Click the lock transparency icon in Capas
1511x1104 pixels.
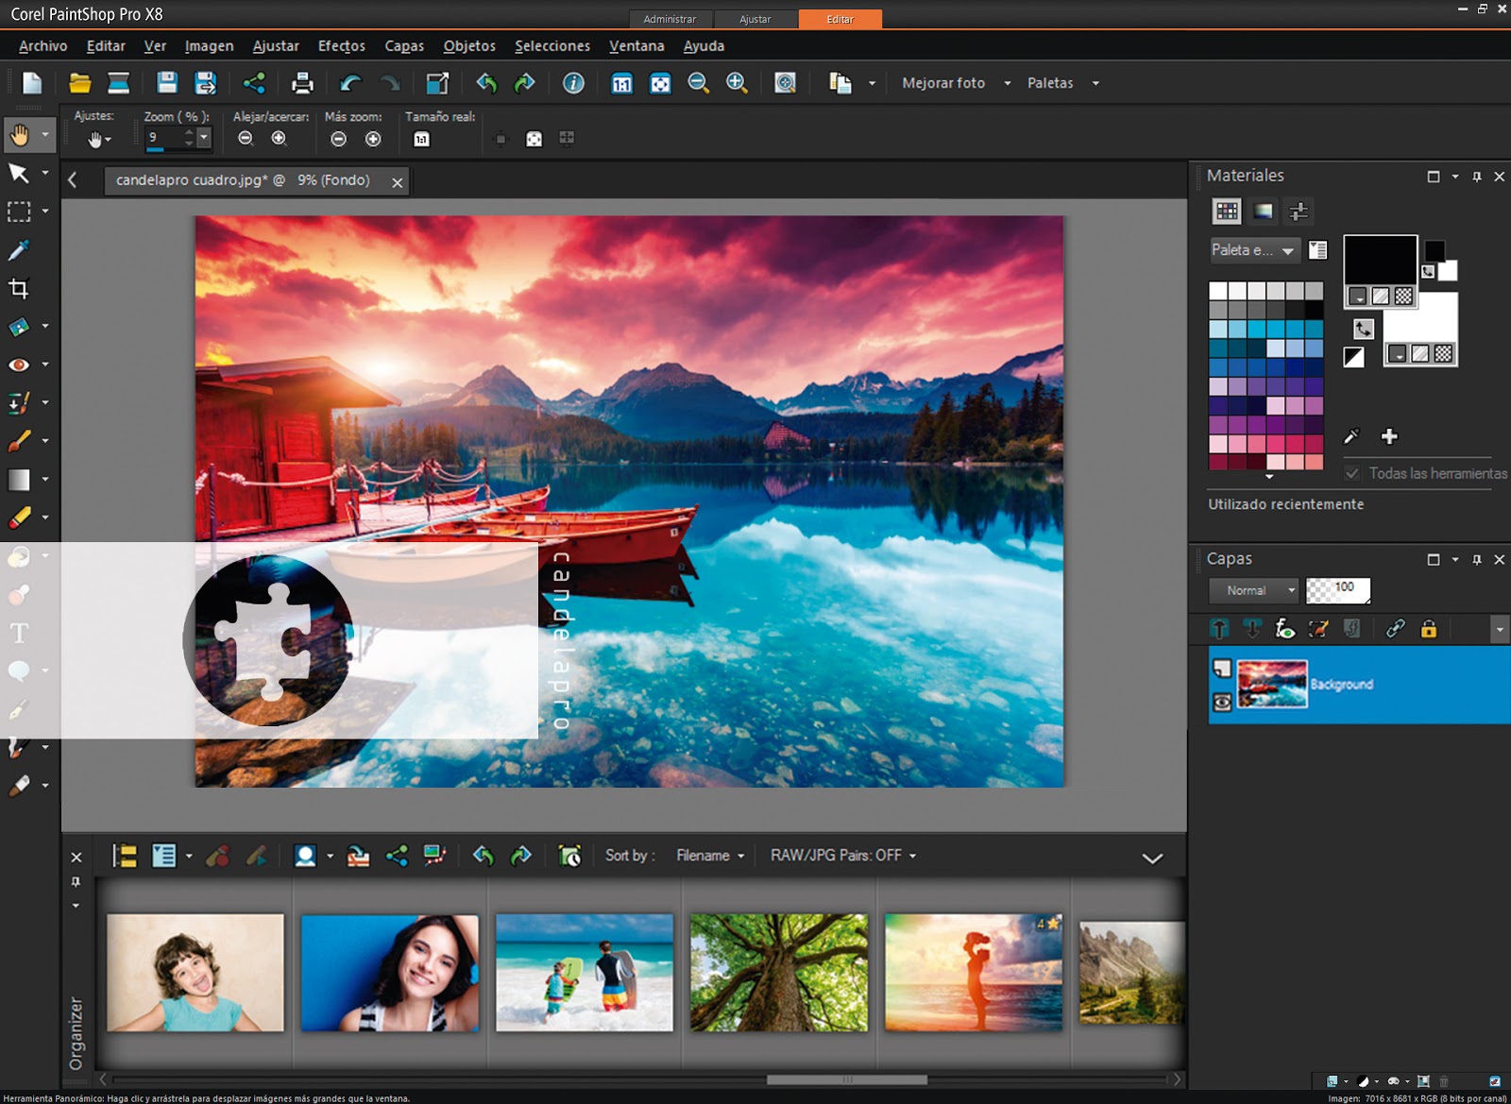click(1428, 629)
